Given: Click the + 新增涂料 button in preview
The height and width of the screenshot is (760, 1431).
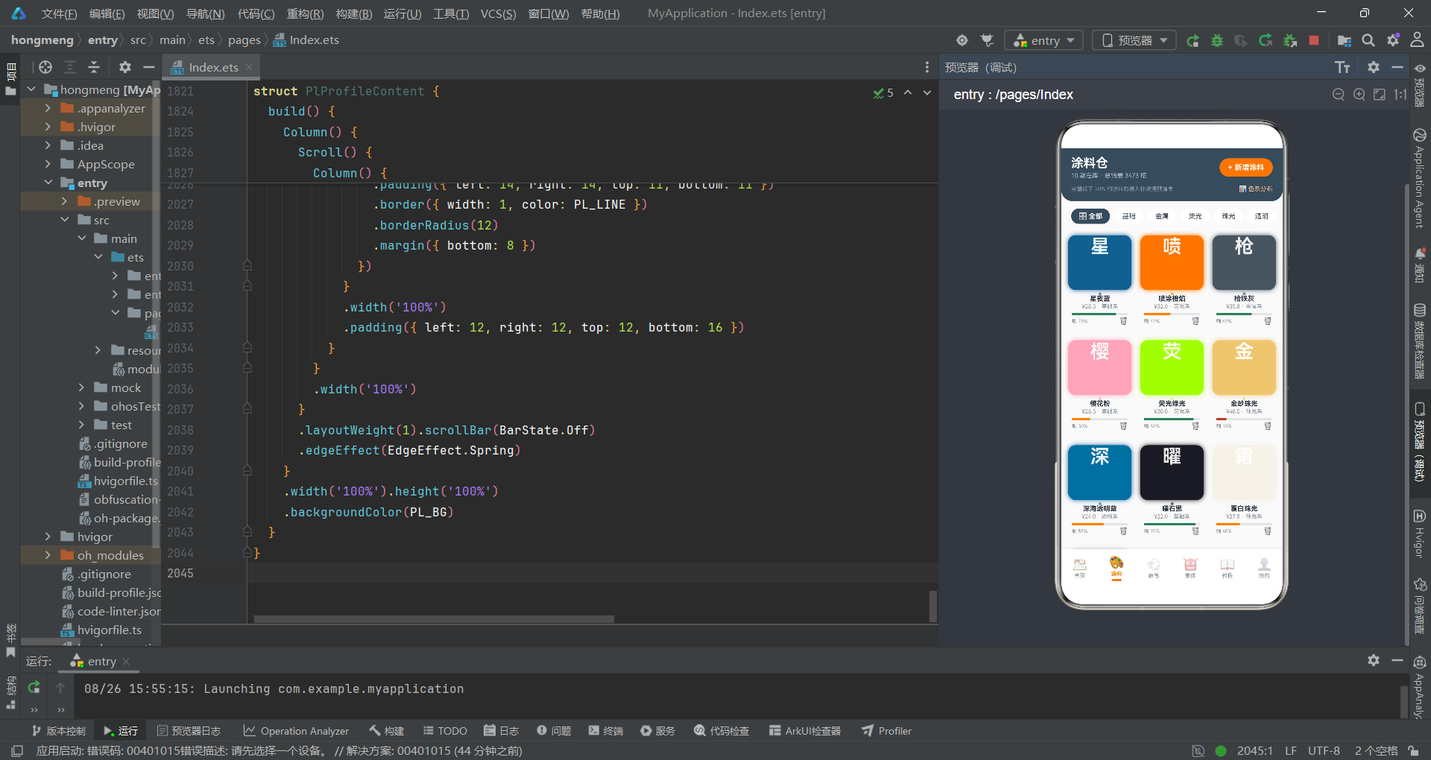Looking at the screenshot, I should click(x=1245, y=168).
